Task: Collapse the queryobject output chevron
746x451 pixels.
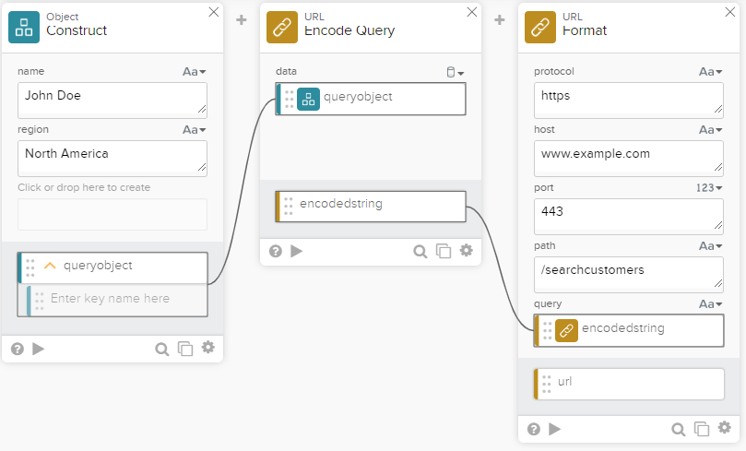Action: [50, 266]
